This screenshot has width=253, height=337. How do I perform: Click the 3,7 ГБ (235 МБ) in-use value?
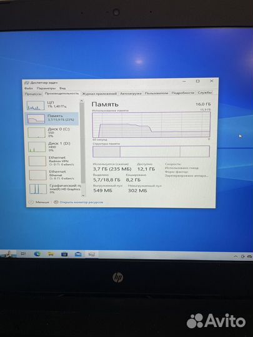coord(112,169)
